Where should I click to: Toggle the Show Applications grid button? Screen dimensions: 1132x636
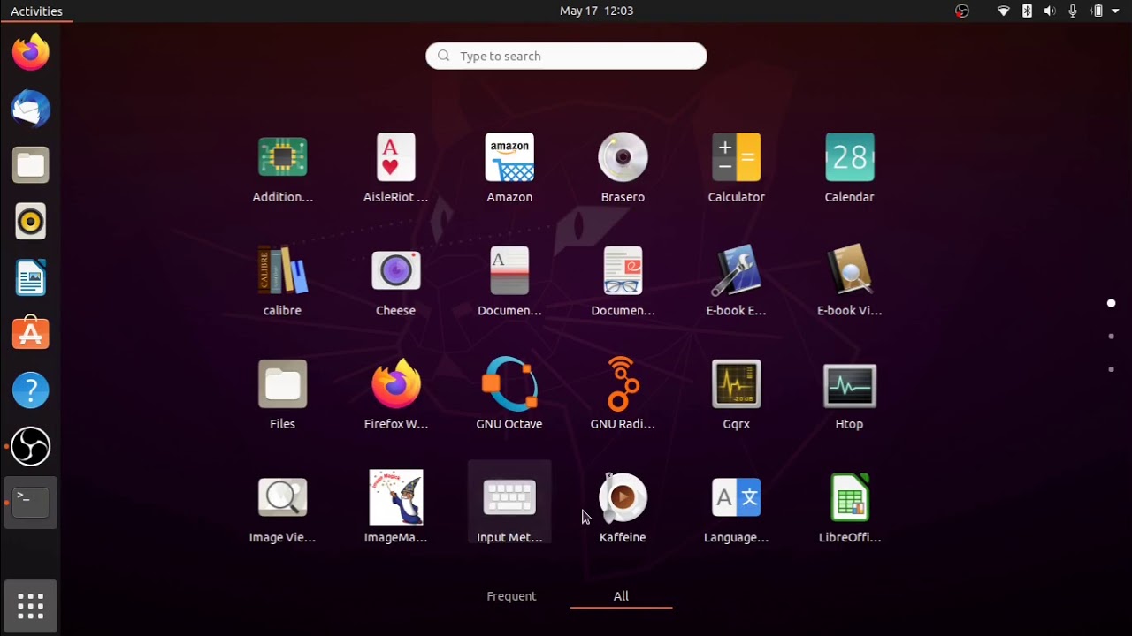(31, 606)
